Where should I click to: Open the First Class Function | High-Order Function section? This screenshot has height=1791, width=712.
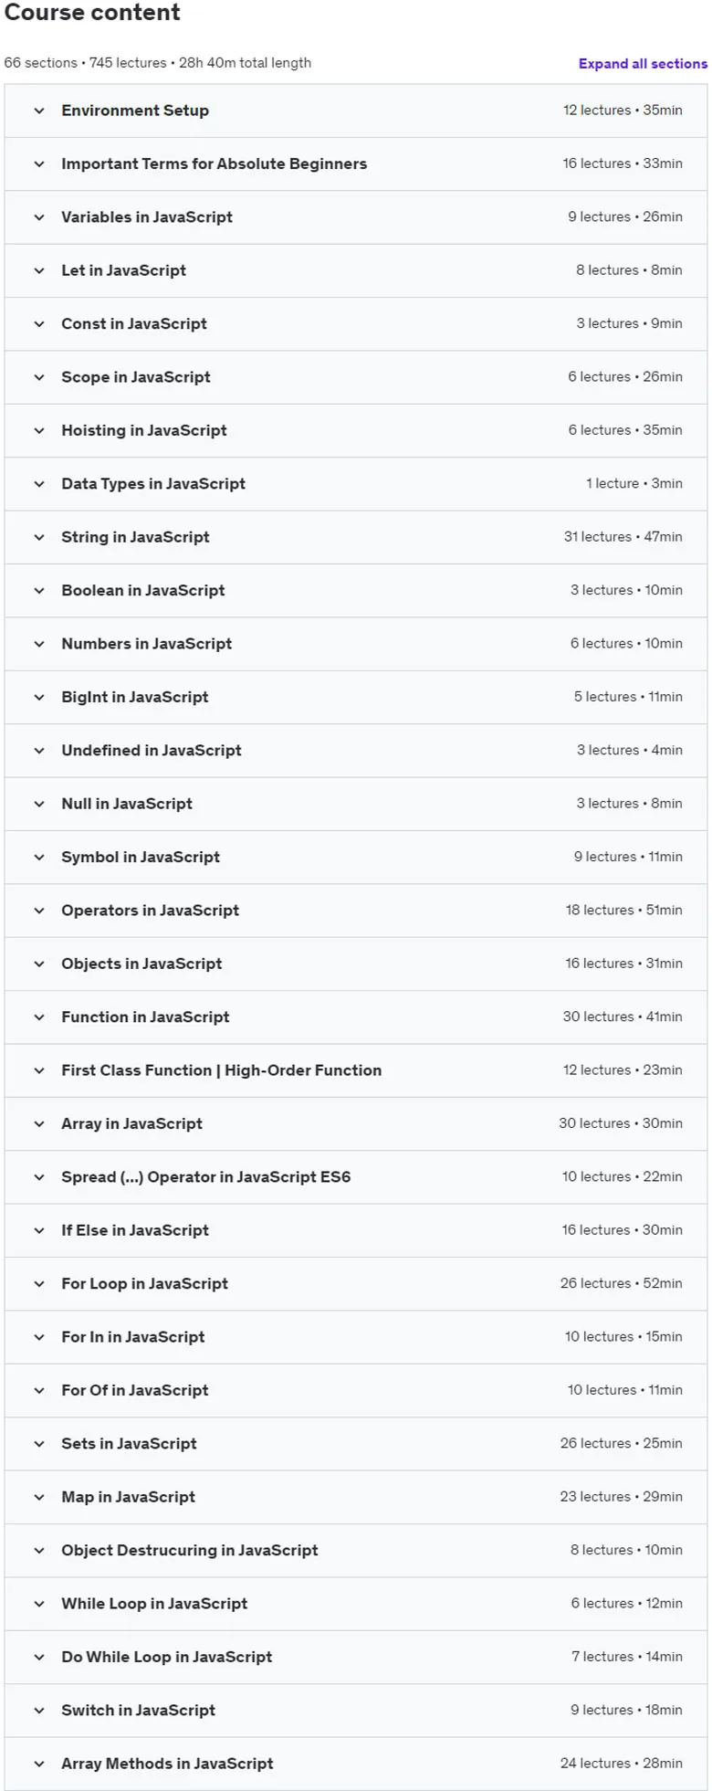356,1070
